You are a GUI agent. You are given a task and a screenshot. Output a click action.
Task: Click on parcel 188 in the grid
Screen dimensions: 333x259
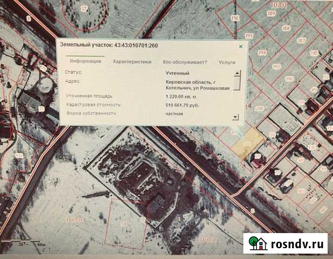[286, 28]
